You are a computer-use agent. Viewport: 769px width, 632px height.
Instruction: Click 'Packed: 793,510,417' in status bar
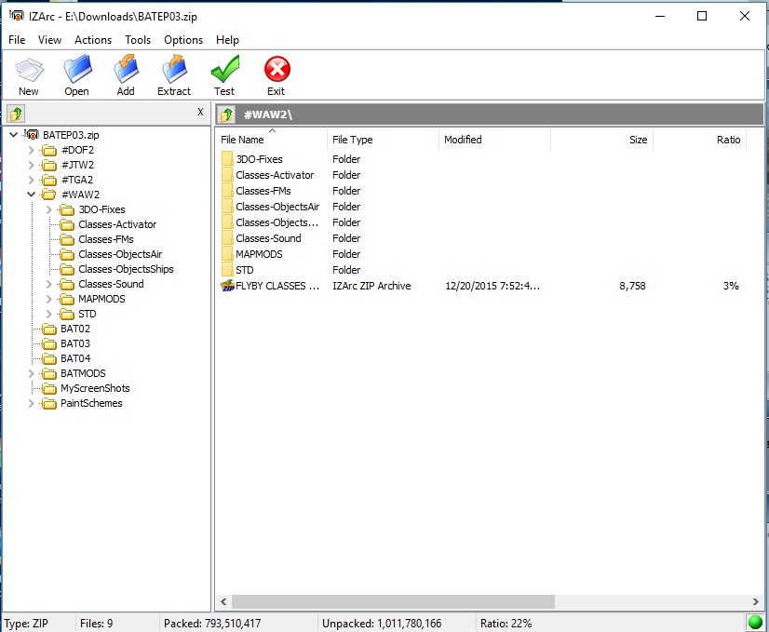tap(212, 624)
